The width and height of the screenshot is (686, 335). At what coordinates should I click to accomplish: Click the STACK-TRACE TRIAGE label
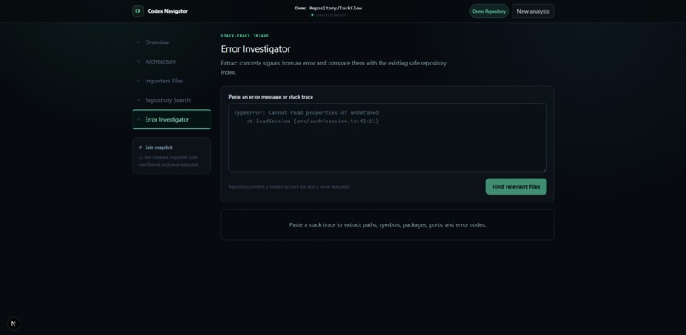click(x=245, y=36)
